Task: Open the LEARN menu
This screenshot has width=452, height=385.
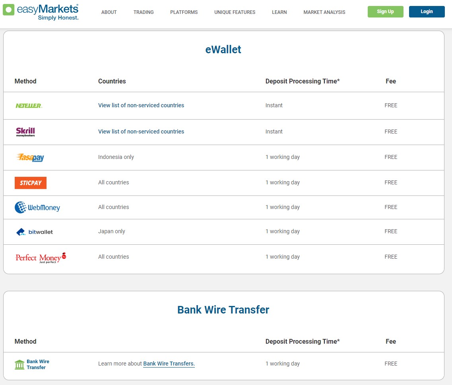Action: coord(279,12)
